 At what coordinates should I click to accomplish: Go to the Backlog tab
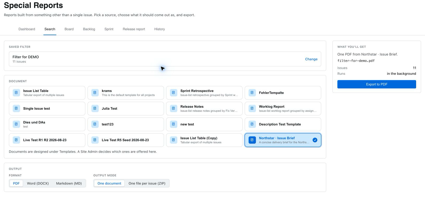(89, 29)
